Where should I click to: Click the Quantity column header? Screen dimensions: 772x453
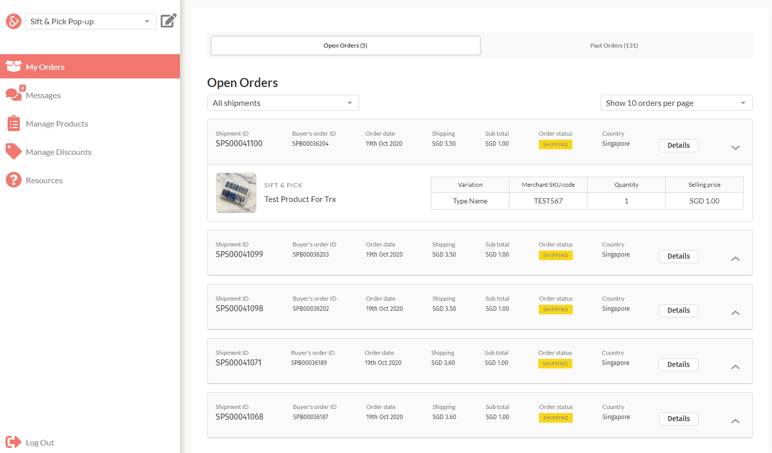[x=627, y=185]
